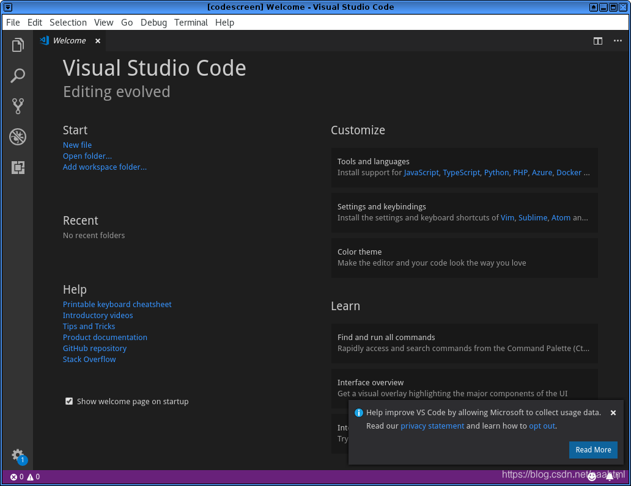Click the warnings count in status bar

34,477
